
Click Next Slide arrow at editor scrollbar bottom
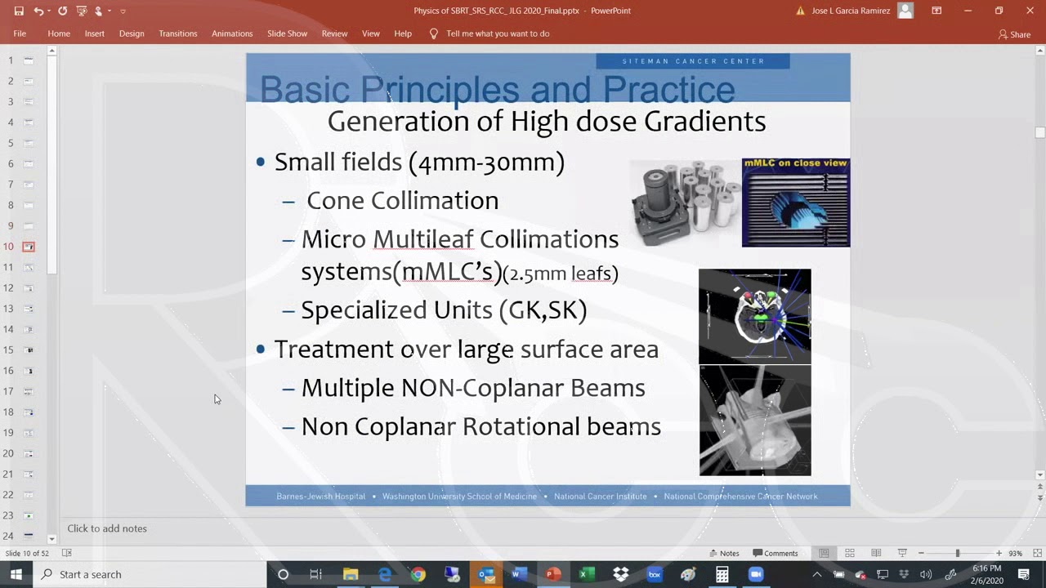(1039, 497)
